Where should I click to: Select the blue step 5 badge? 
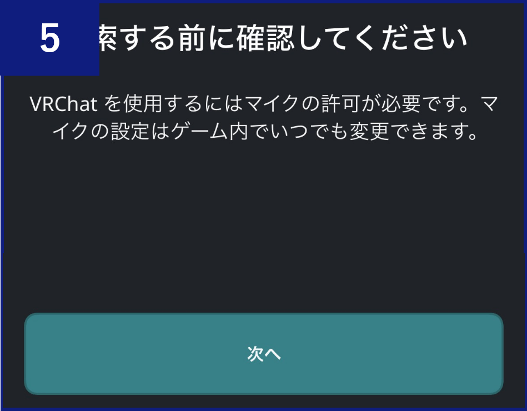pyautogui.click(x=50, y=38)
